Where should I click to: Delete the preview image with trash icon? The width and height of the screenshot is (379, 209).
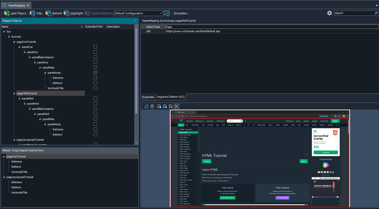pos(152,107)
